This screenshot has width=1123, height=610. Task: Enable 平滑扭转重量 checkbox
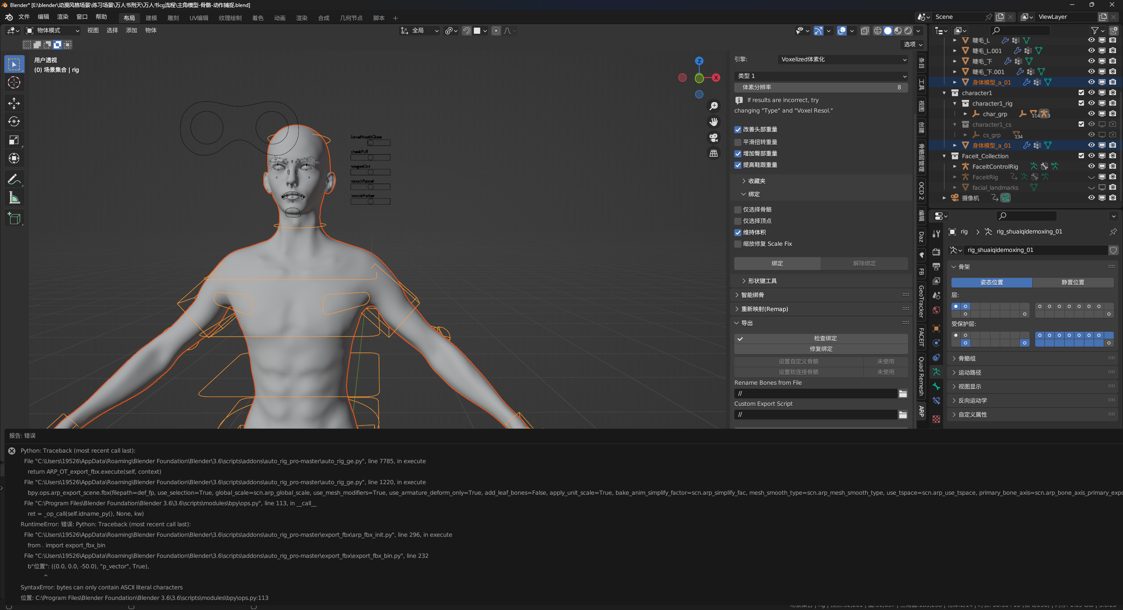click(x=738, y=142)
